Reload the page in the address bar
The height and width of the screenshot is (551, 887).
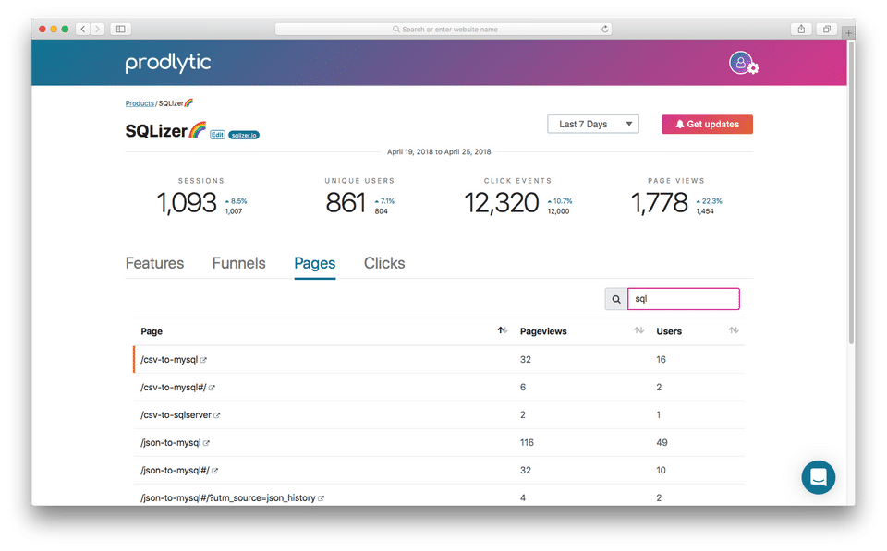605,30
